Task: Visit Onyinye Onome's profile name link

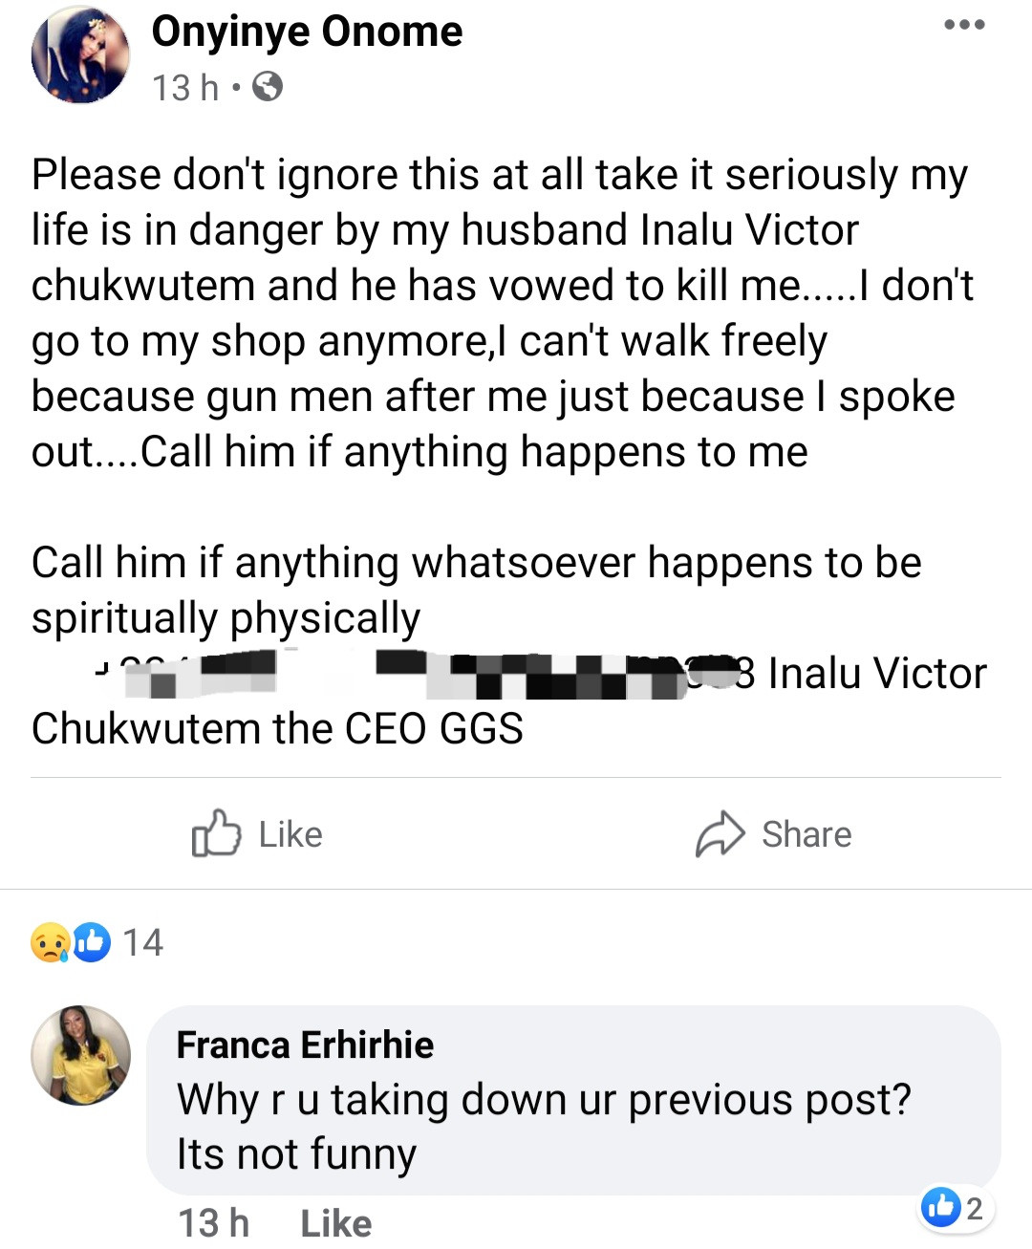Action: click(x=307, y=32)
